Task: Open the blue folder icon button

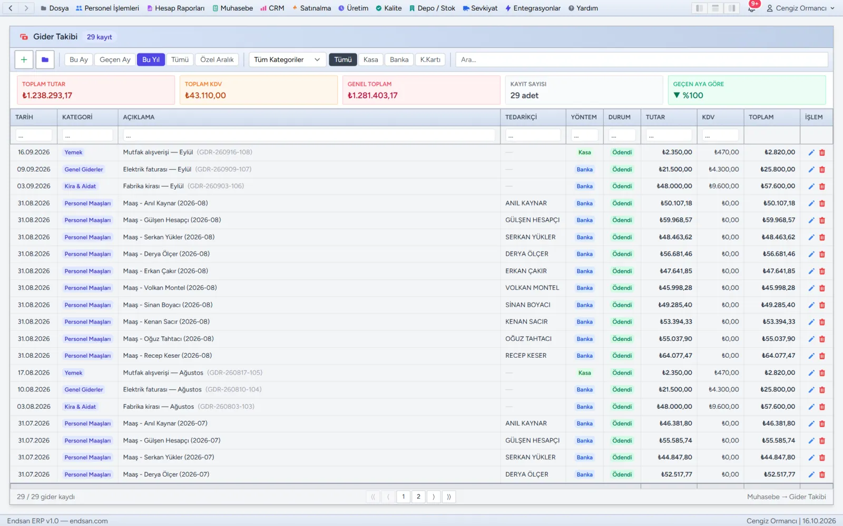Action: 45,60
